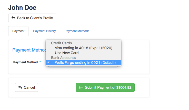Click the arrow icon beside Back to Client's Profile
The image size is (189, 110).
coord(13,18)
